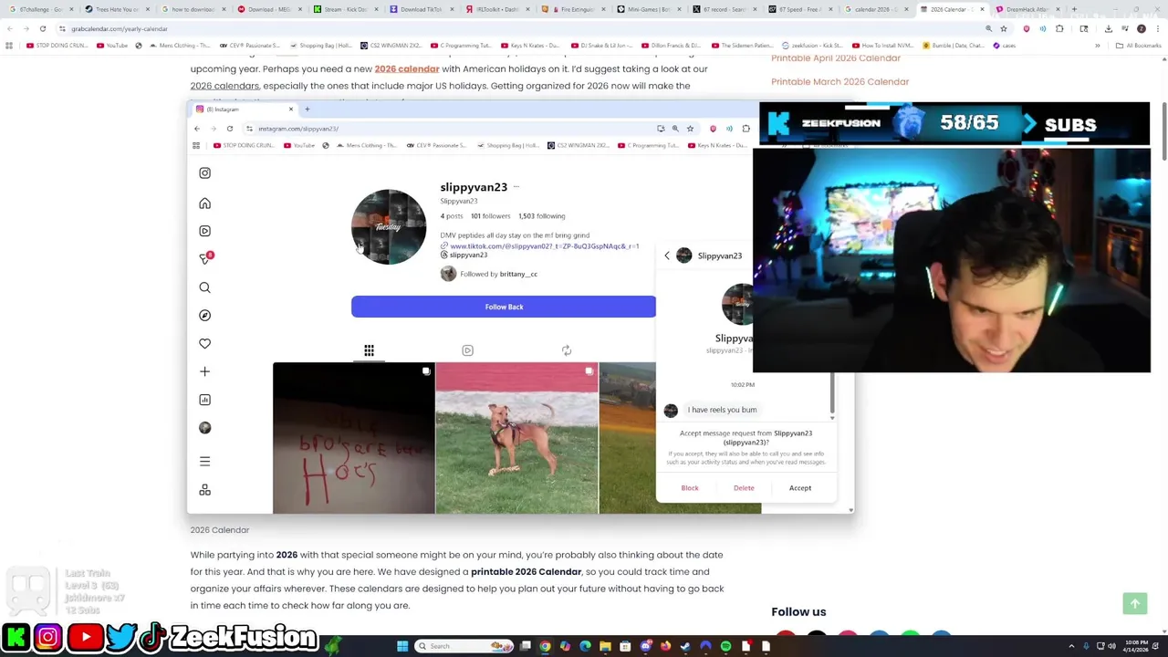Go back from Slippyvan23 chat

tap(667, 255)
